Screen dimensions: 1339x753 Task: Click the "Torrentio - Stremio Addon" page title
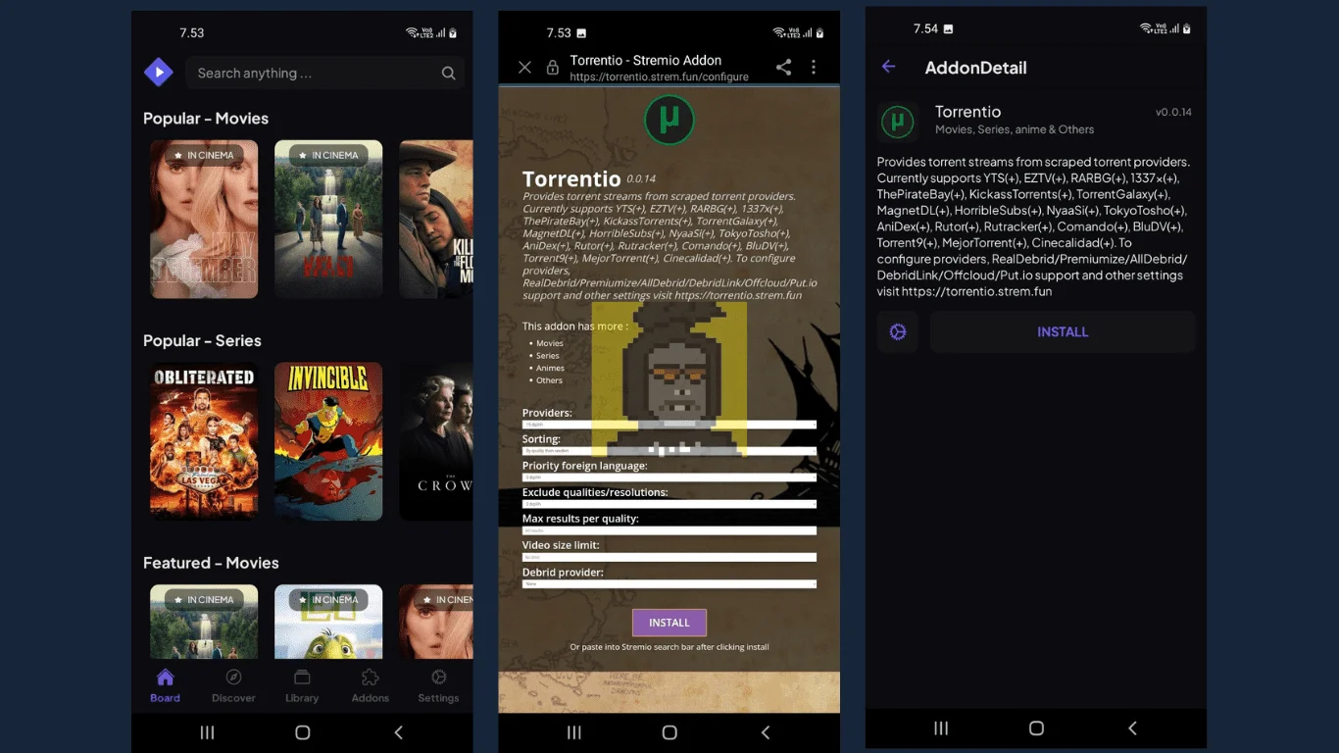point(645,60)
